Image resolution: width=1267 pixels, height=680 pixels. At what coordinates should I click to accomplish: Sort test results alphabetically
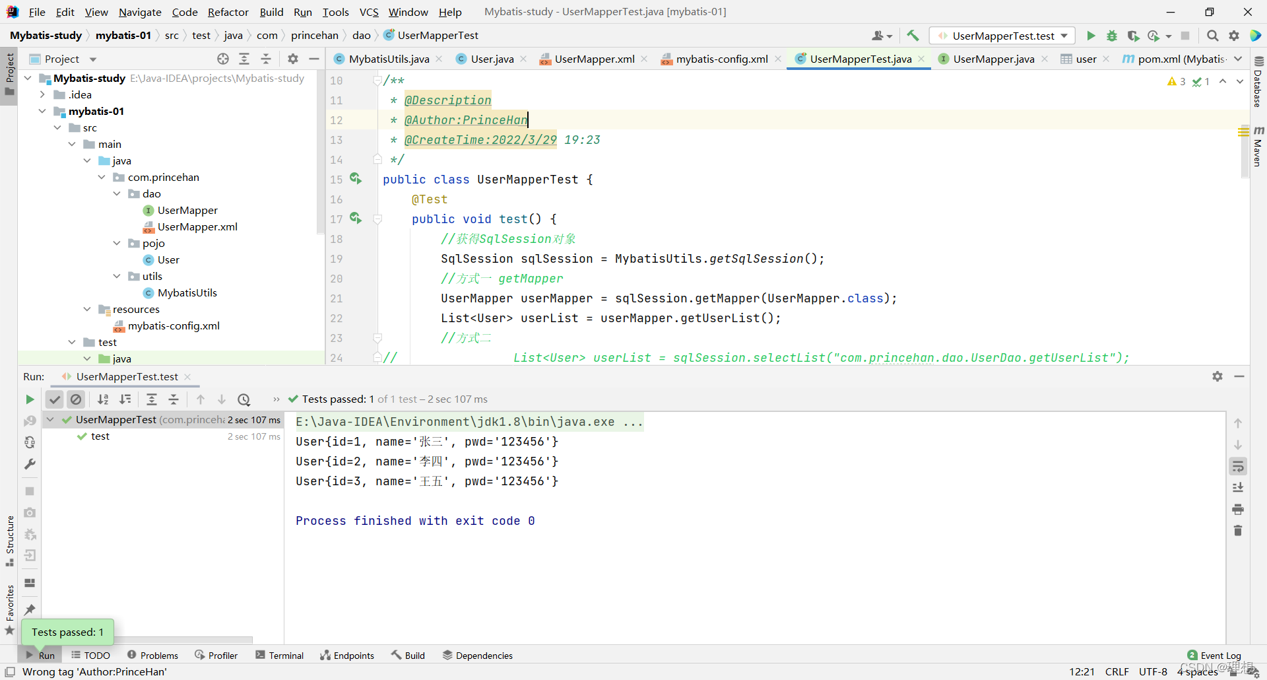point(103,399)
